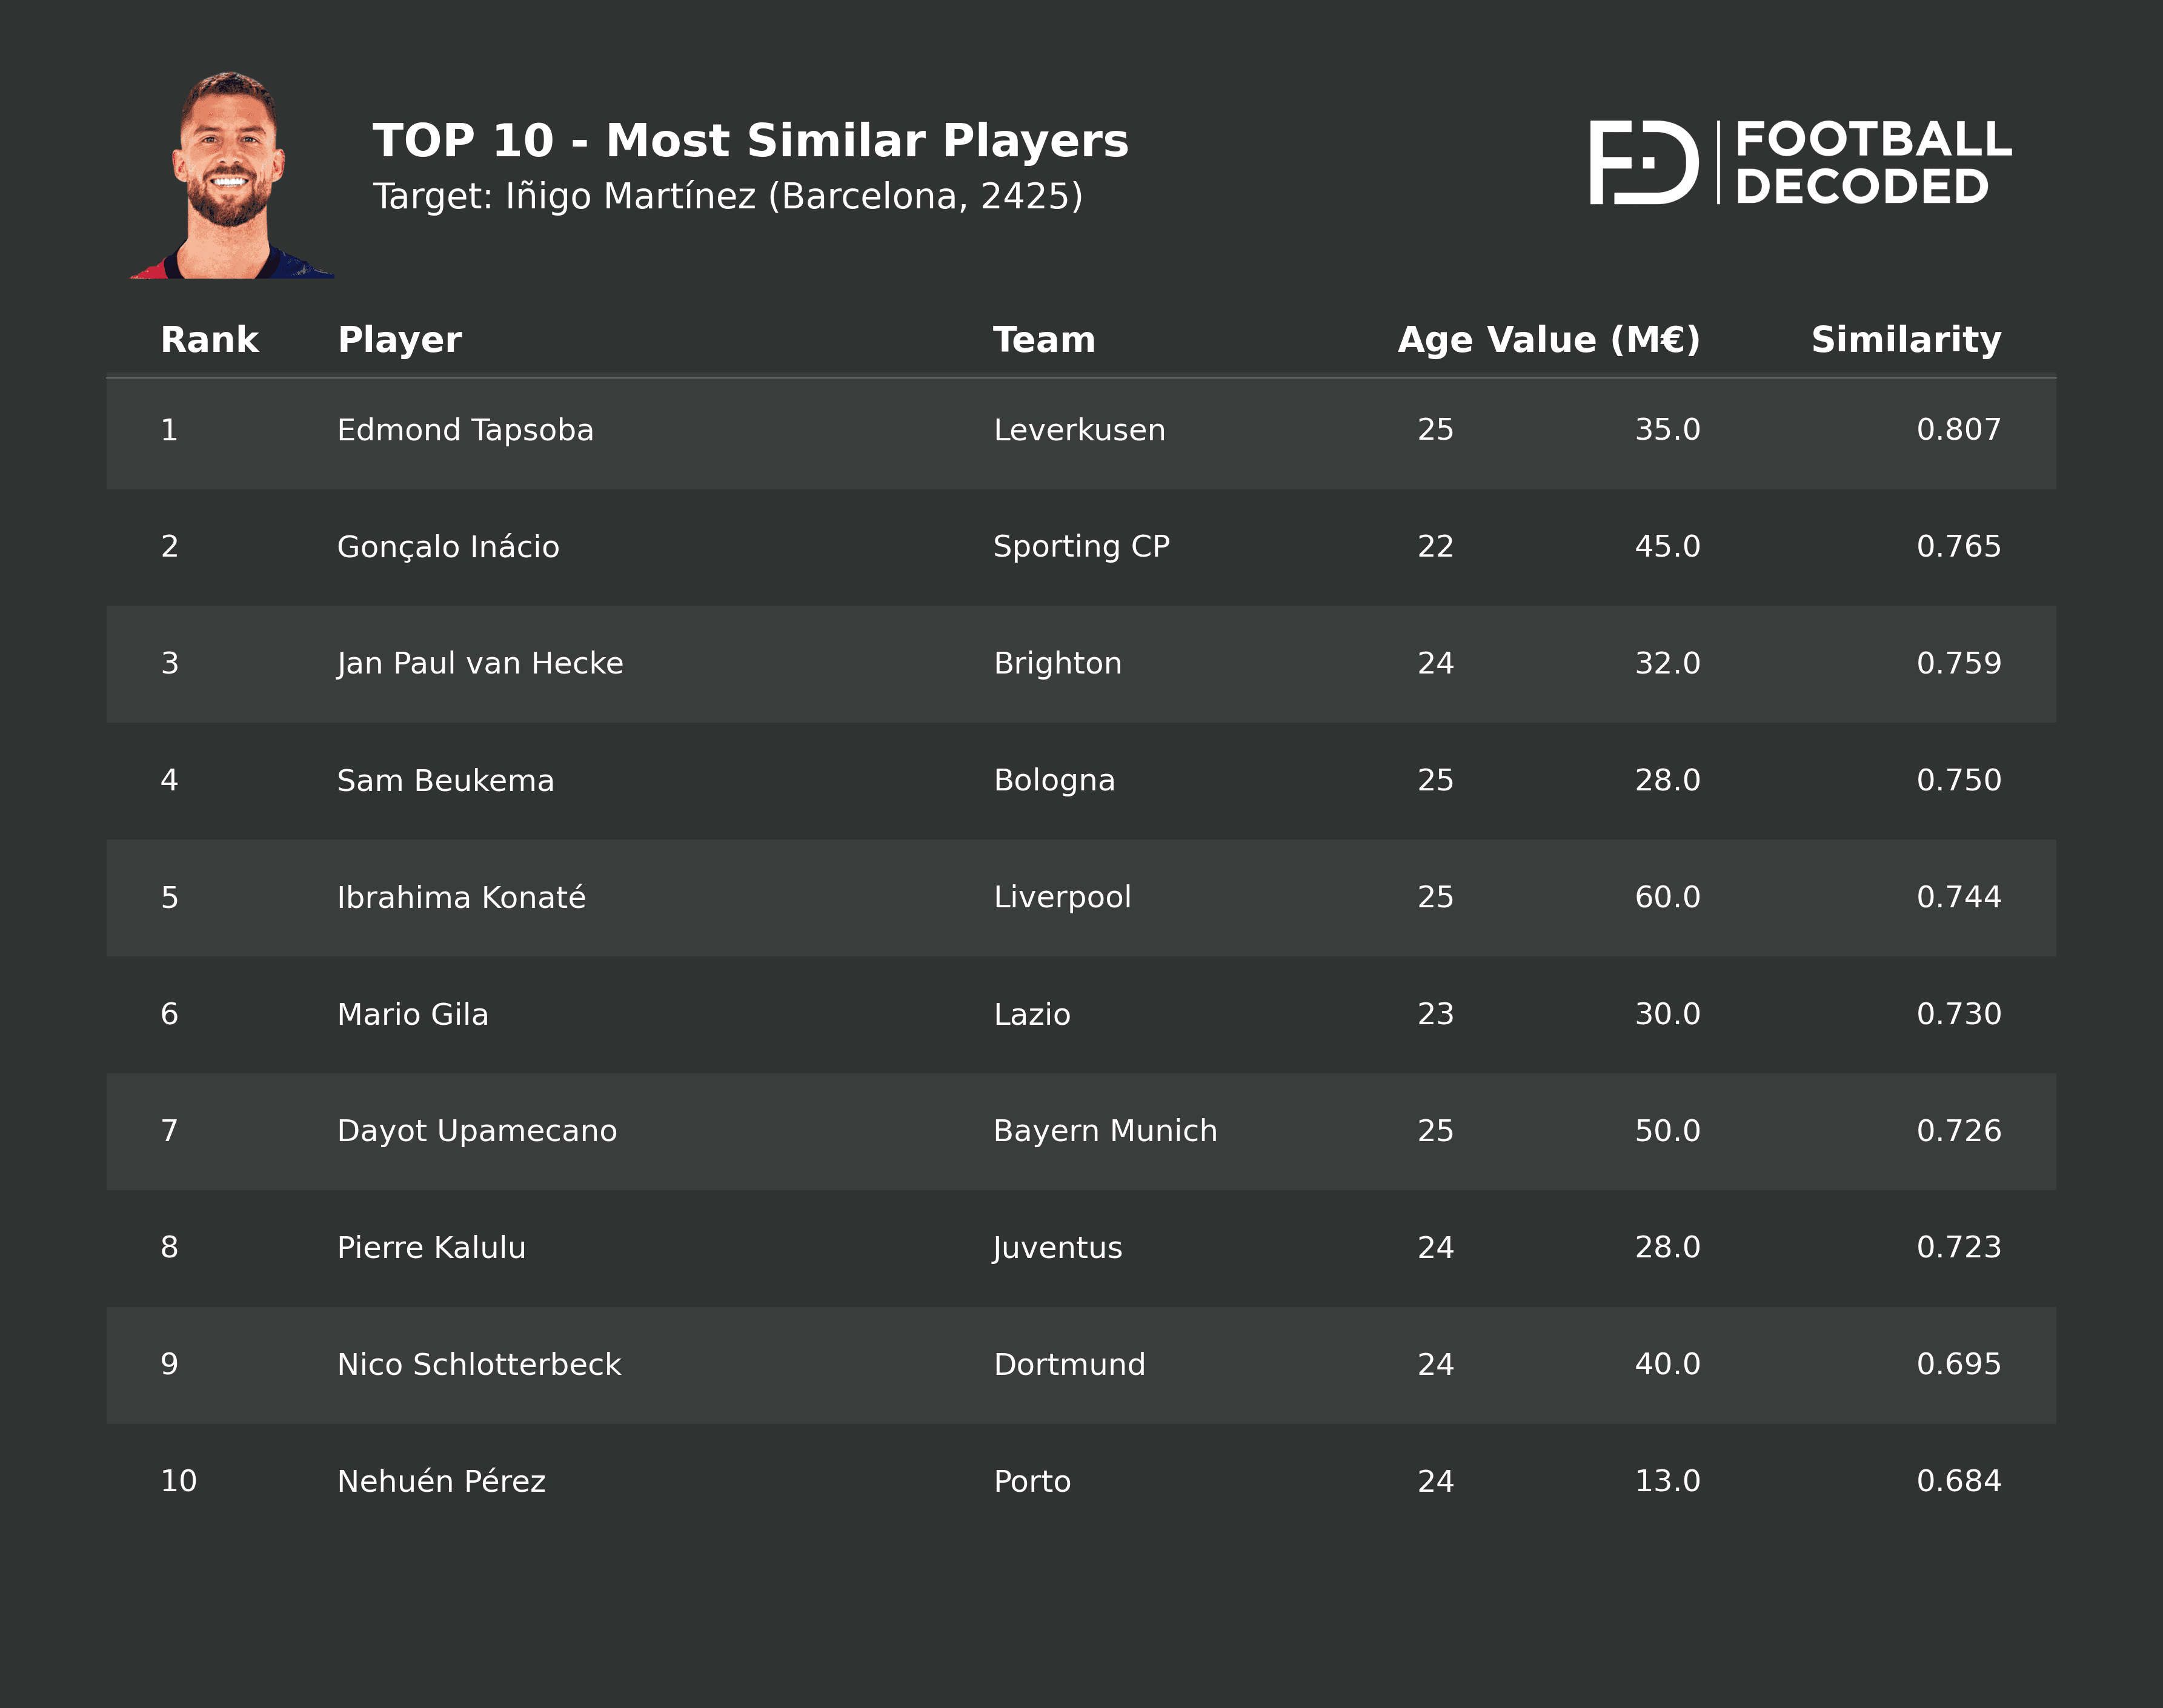Click the Lazio team name
This screenshot has height=1708, width=2163.
(x=1031, y=1014)
